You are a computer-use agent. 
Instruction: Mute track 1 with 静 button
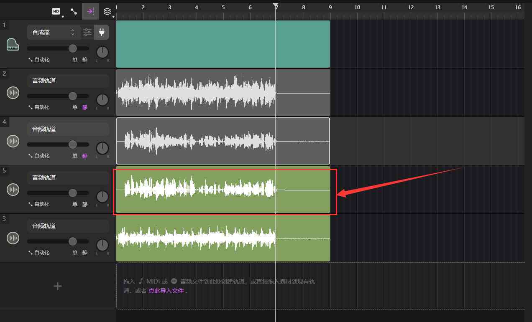pos(85,60)
